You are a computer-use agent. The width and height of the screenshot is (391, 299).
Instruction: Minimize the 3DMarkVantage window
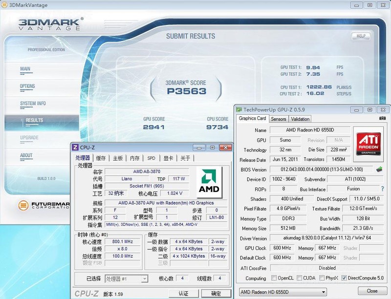coord(357,5)
